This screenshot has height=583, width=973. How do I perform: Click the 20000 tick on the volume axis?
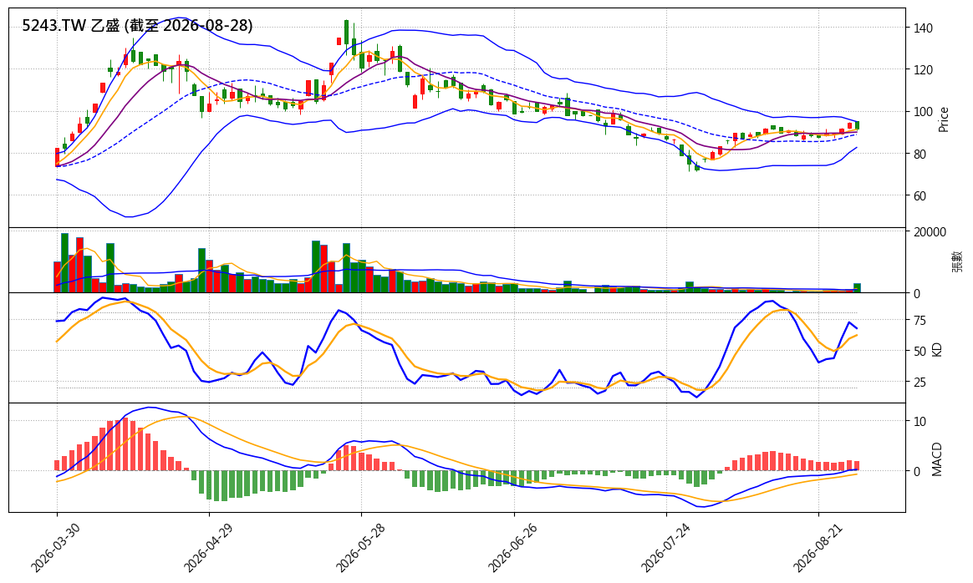click(x=930, y=232)
